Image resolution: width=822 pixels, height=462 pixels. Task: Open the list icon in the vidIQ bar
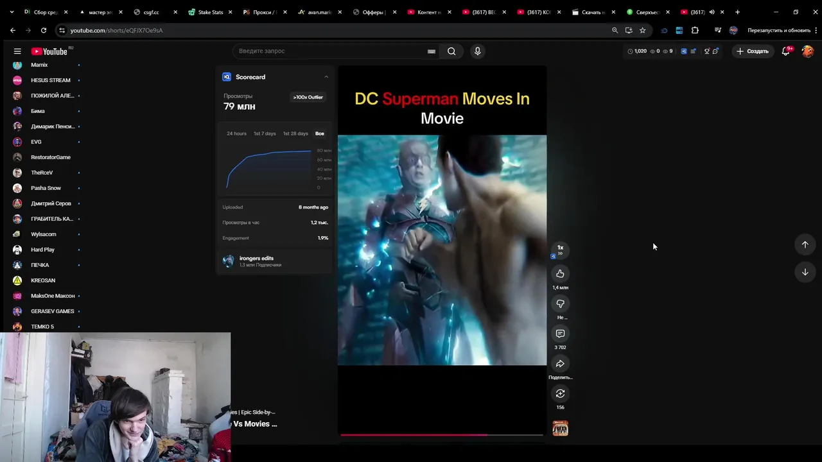coord(693,51)
